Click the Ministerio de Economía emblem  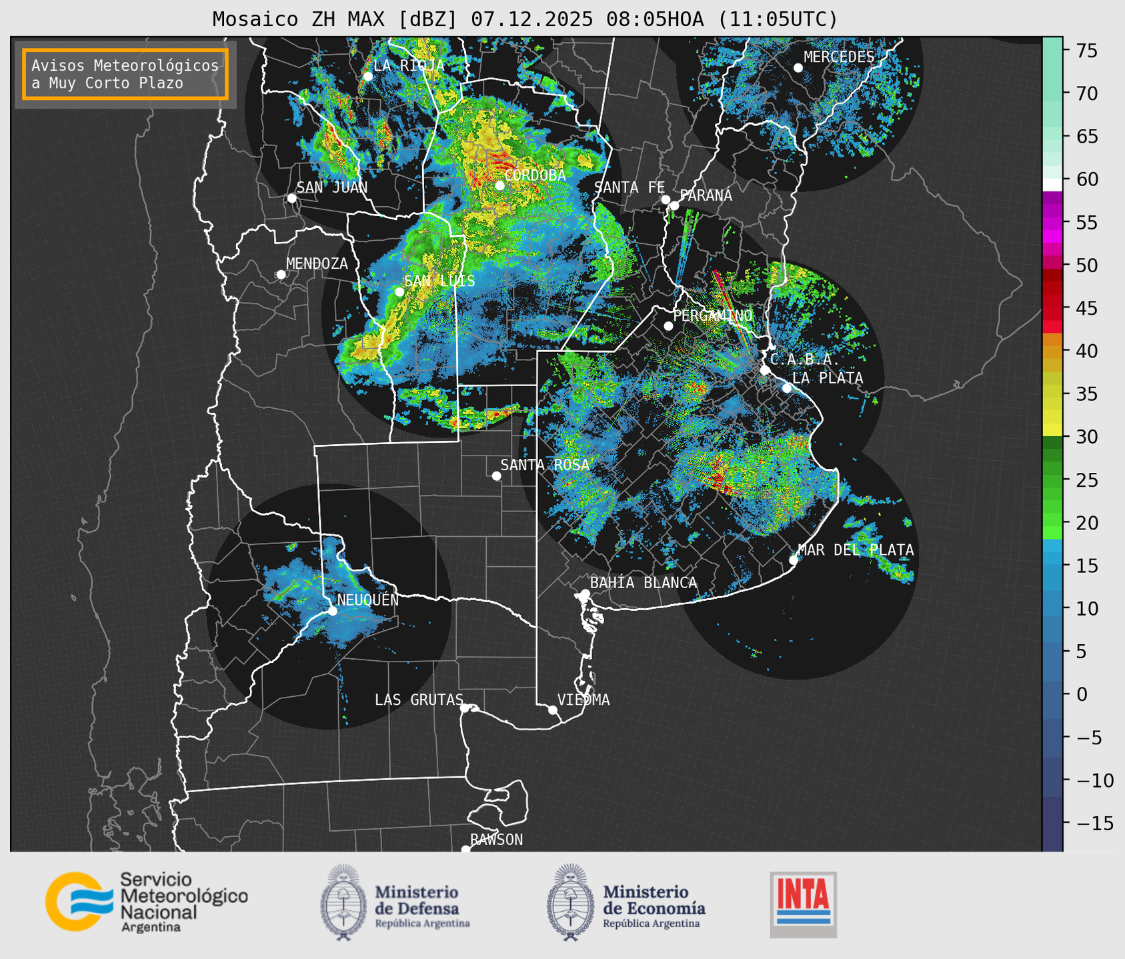[x=570, y=902]
